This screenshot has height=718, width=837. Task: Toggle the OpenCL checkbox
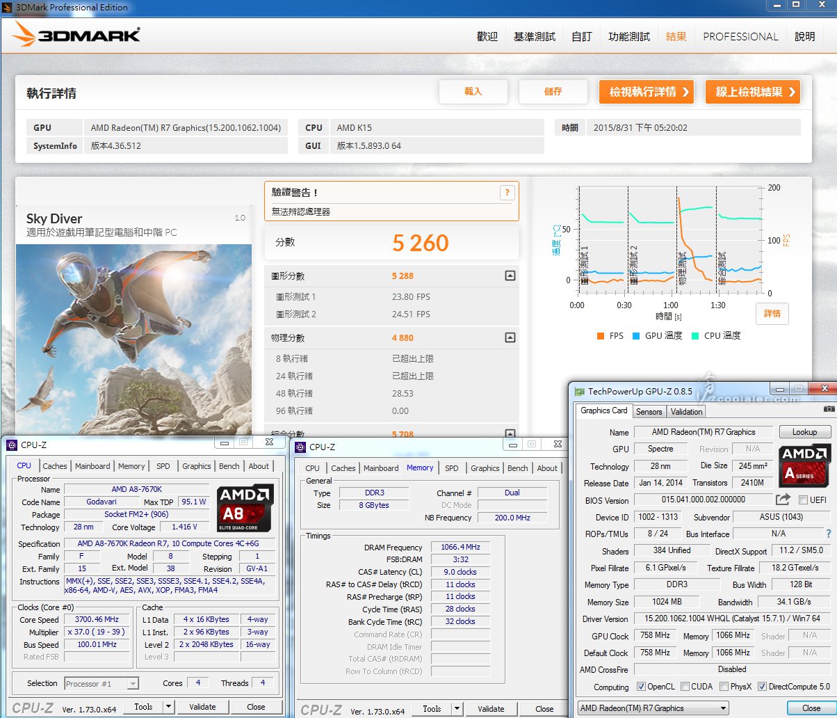click(x=641, y=687)
